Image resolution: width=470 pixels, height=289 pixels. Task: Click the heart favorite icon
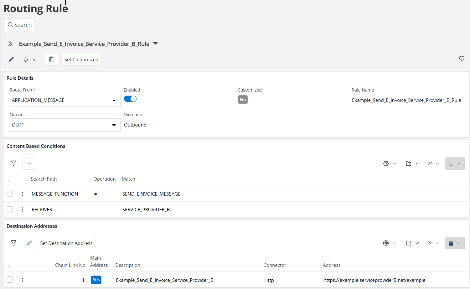tap(462, 58)
